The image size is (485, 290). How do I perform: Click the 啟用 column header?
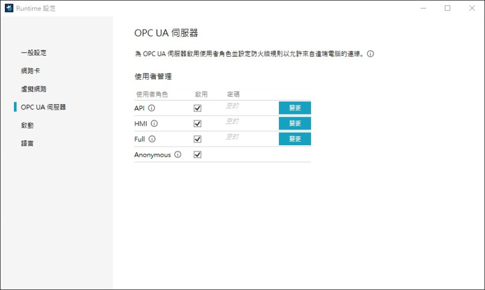[x=201, y=94]
